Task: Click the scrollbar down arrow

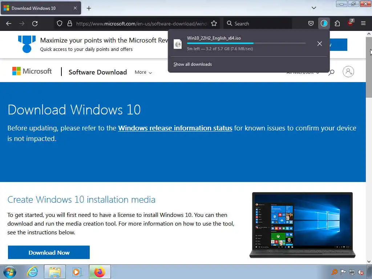Action: pyautogui.click(x=369, y=262)
